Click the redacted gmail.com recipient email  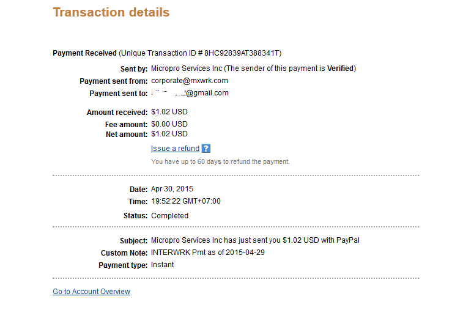point(190,93)
